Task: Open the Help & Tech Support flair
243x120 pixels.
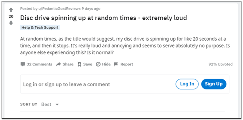Action: (x=40, y=28)
